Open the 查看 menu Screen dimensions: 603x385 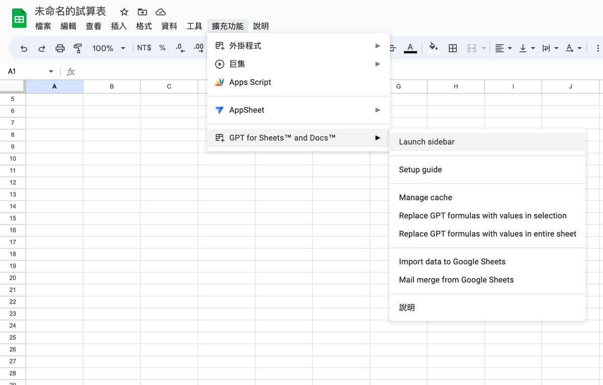click(93, 26)
